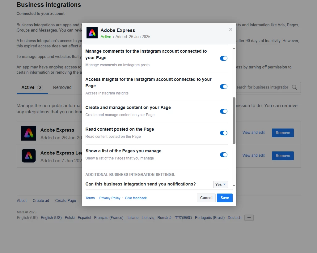The image size is (317, 253).
Task: Click the Adobe Express Legacy app icon in list
Action: click(x=29, y=156)
